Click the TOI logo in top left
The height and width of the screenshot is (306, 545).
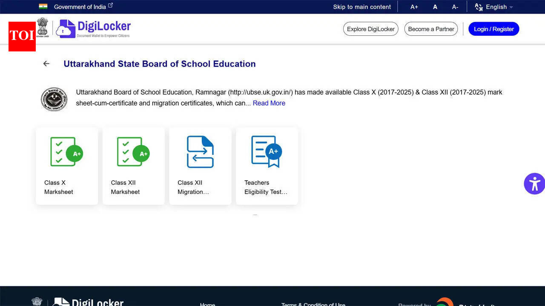(x=22, y=36)
